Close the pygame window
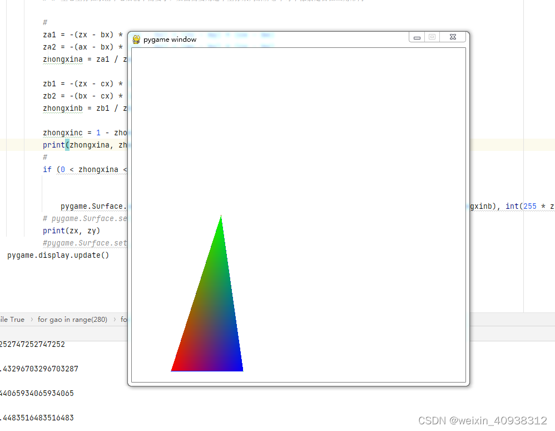Image resolution: width=555 pixels, height=431 pixels. point(453,37)
